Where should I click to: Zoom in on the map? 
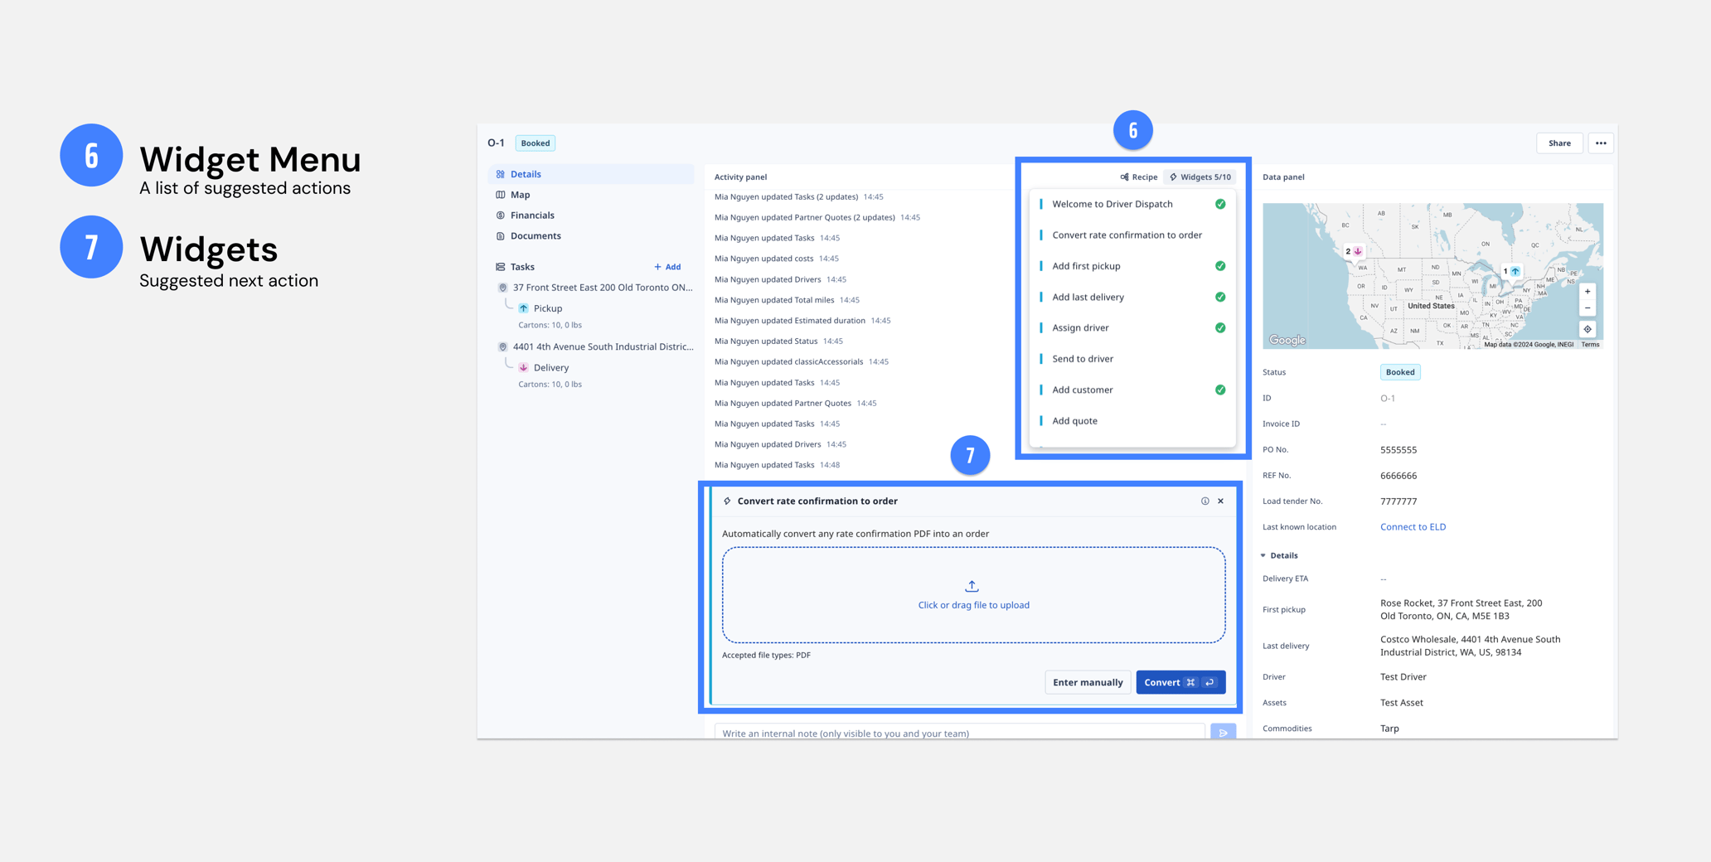pos(1587,292)
